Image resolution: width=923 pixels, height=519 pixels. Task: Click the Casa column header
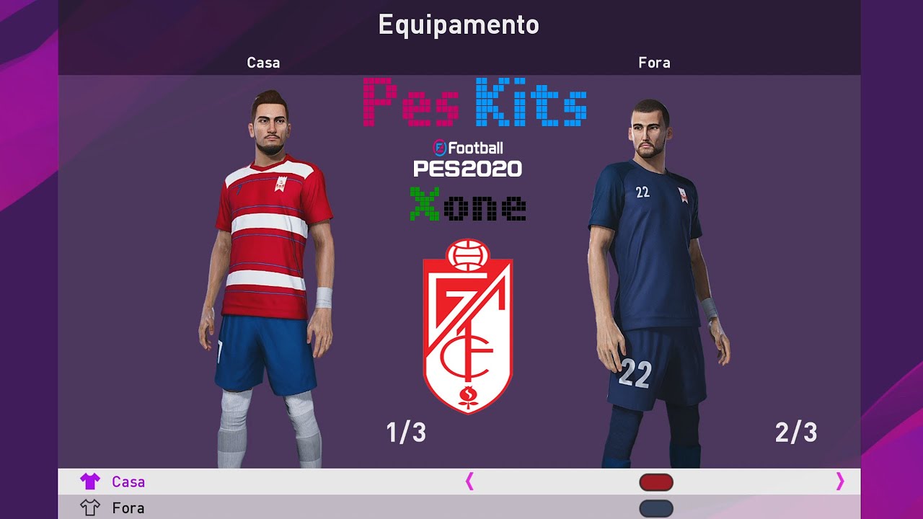point(263,63)
